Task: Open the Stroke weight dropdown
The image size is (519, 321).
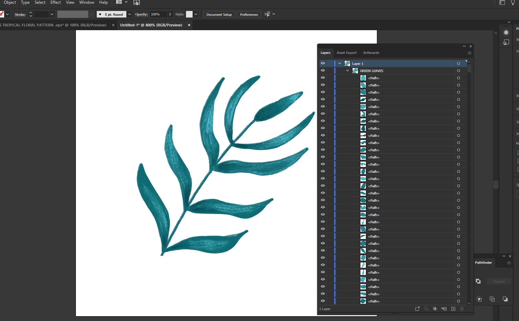Action: click(52, 14)
